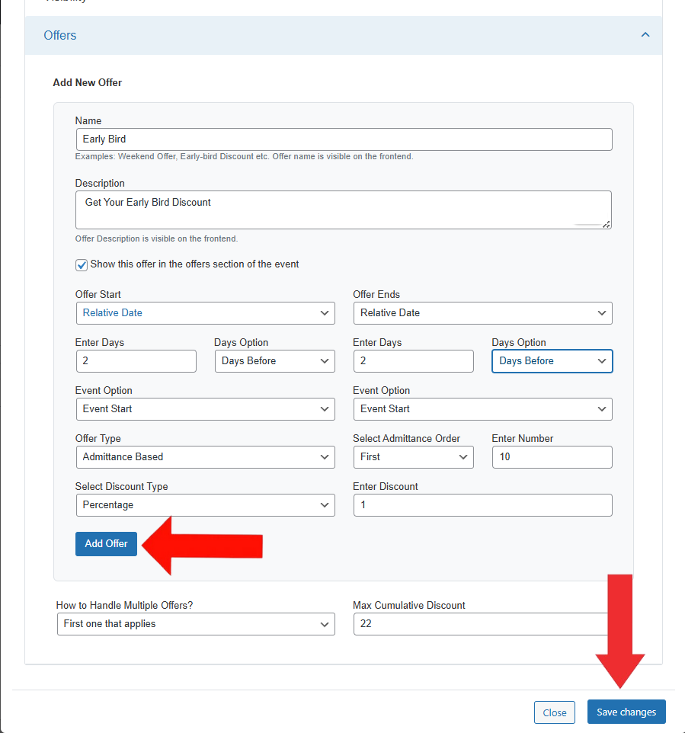Click the Close button
Image resolution: width=685 pixels, height=733 pixels.
tap(555, 712)
